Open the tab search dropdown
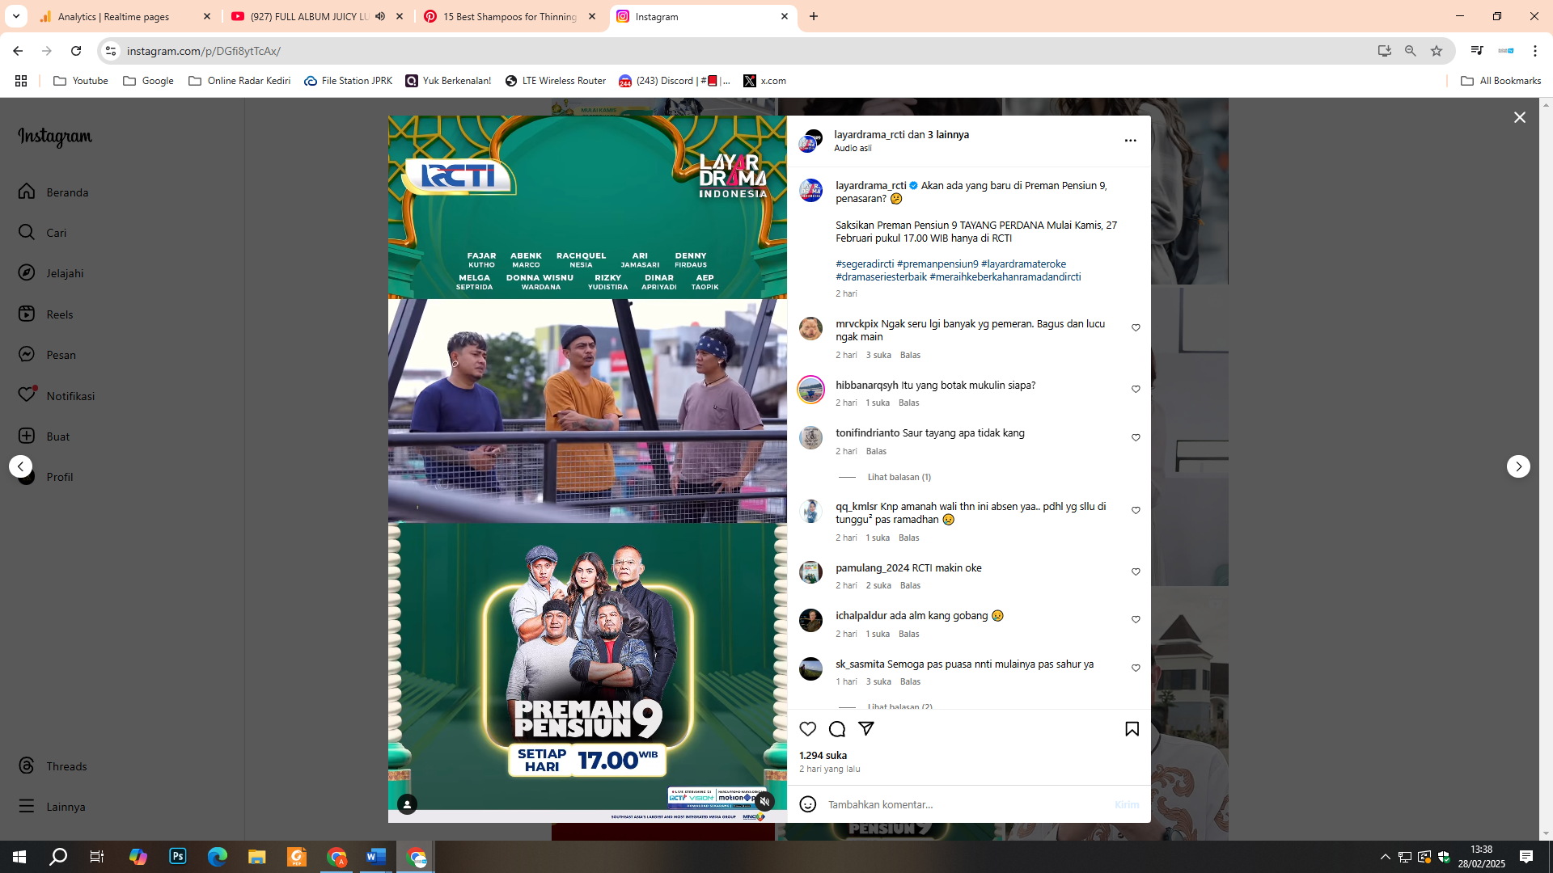Screen dimensions: 1553x873 pyautogui.click(x=15, y=16)
